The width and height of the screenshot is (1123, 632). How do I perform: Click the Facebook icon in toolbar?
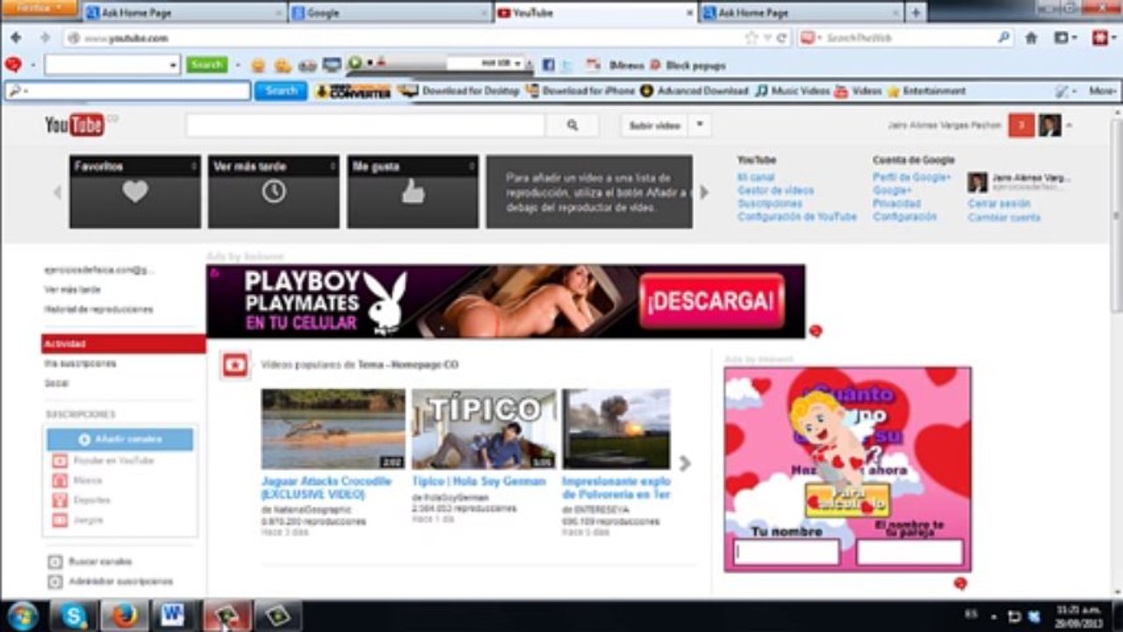[x=548, y=65]
